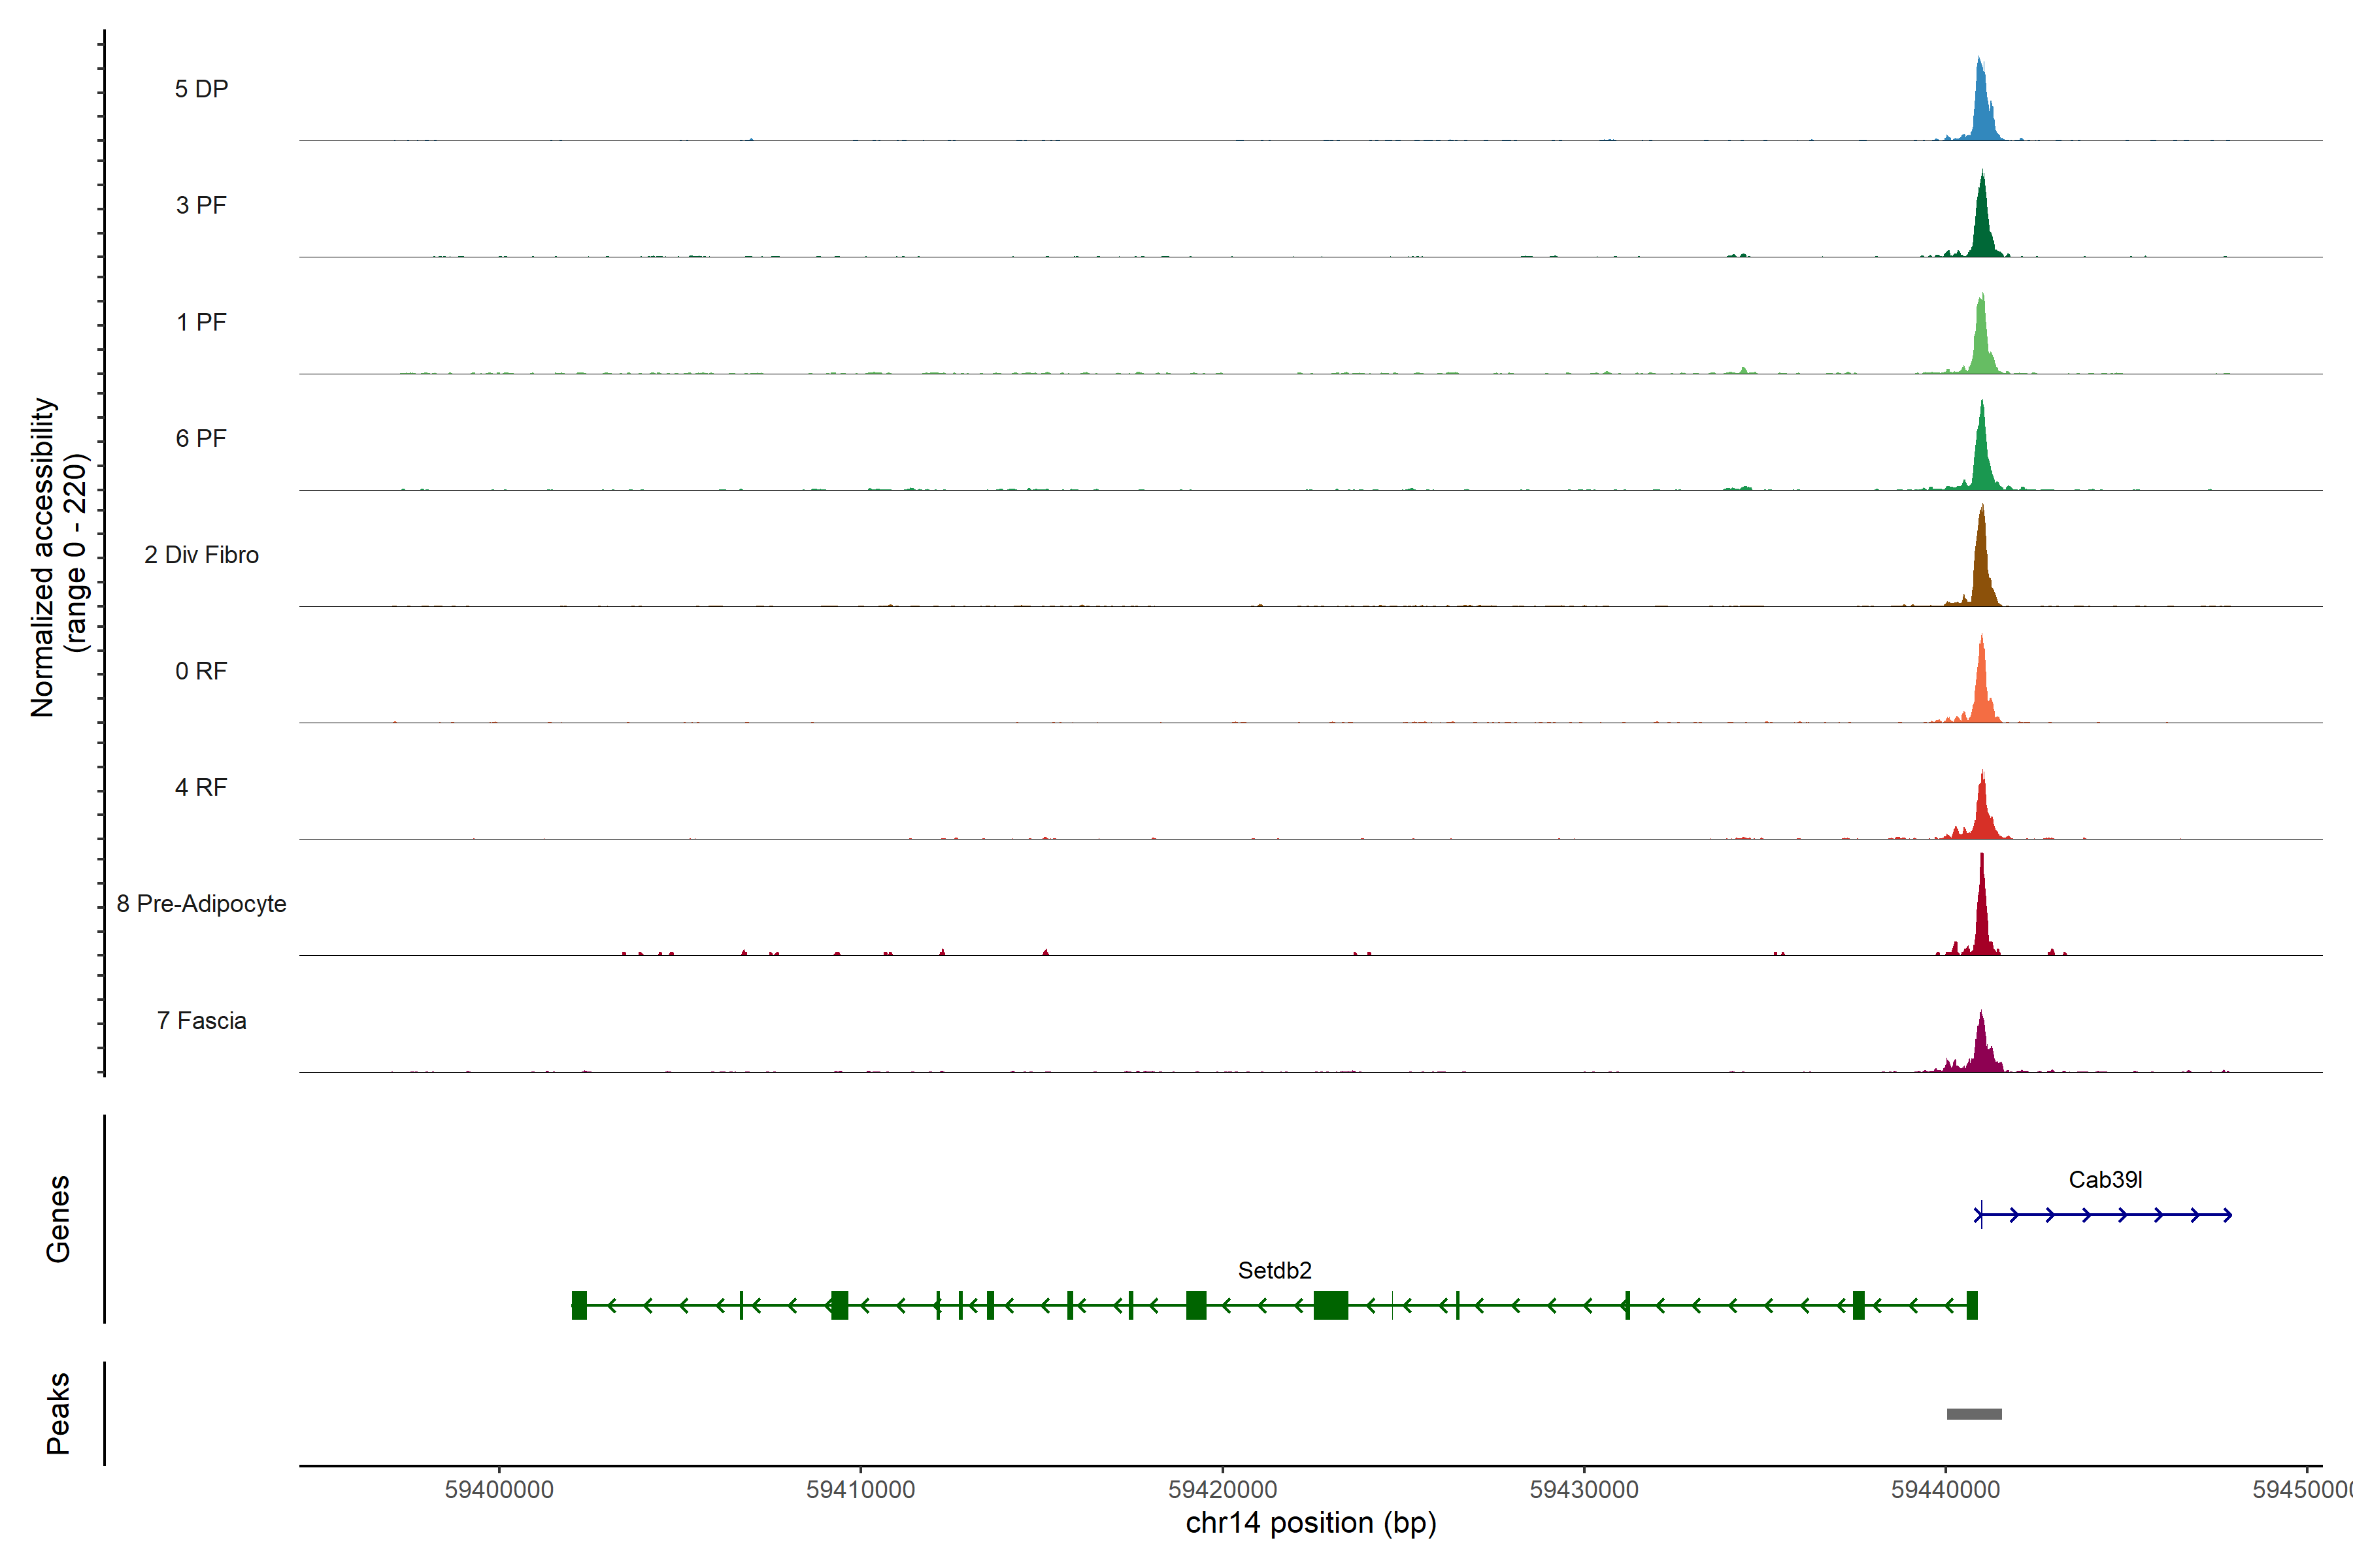The height and width of the screenshot is (1568, 2353).
Task: Click the 5 DP track label
Action: pos(201,89)
